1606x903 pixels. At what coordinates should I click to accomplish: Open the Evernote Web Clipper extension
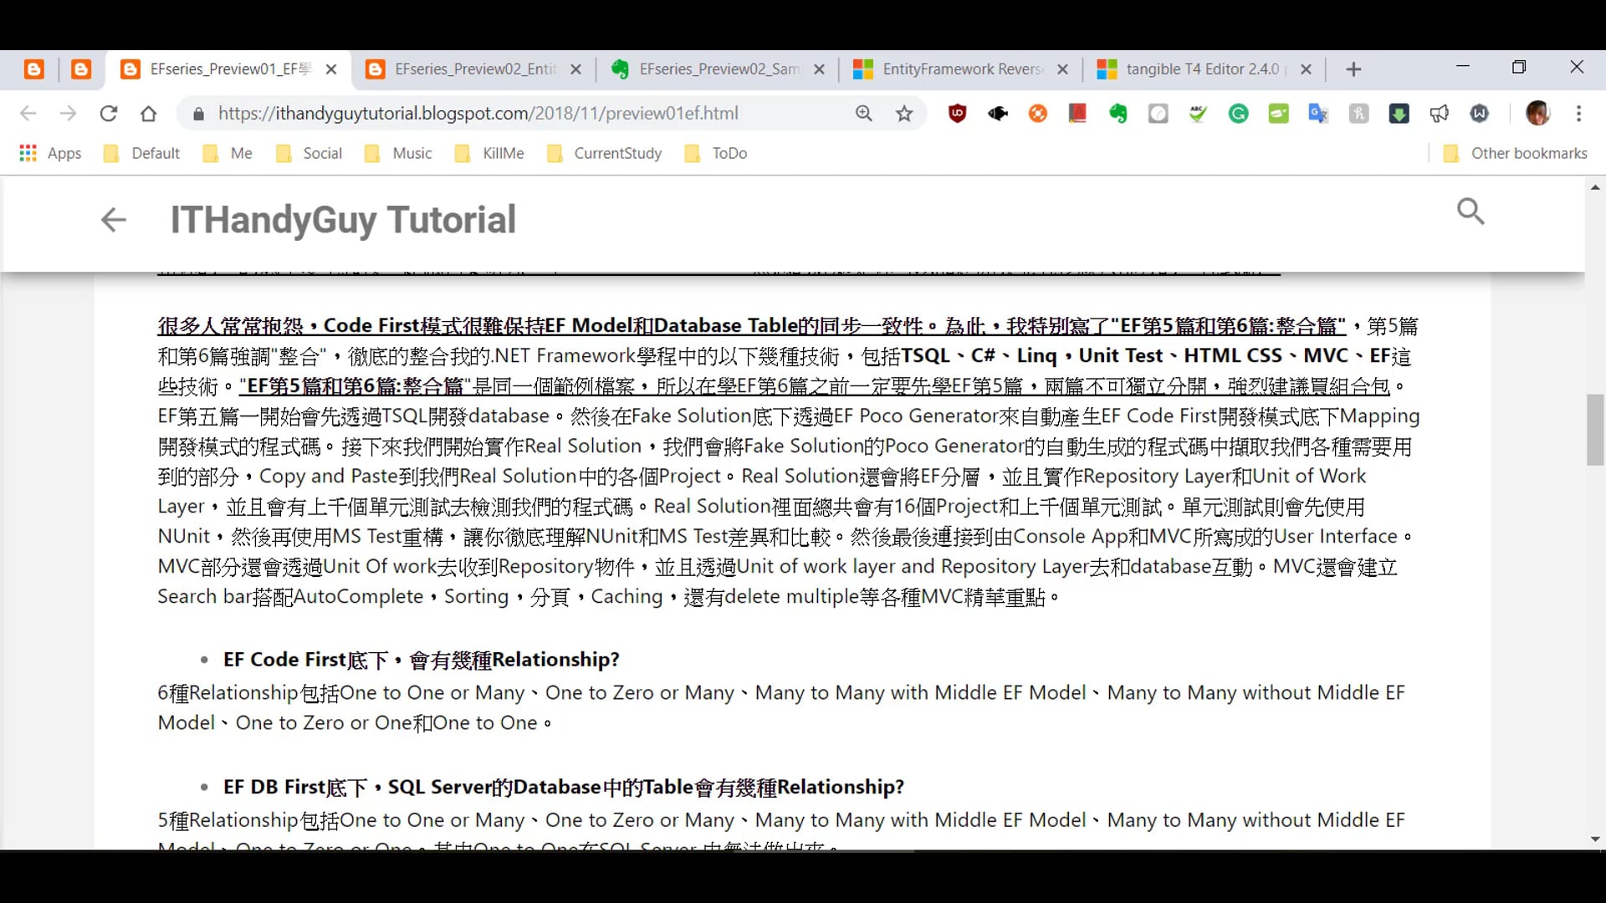tap(1118, 114)
